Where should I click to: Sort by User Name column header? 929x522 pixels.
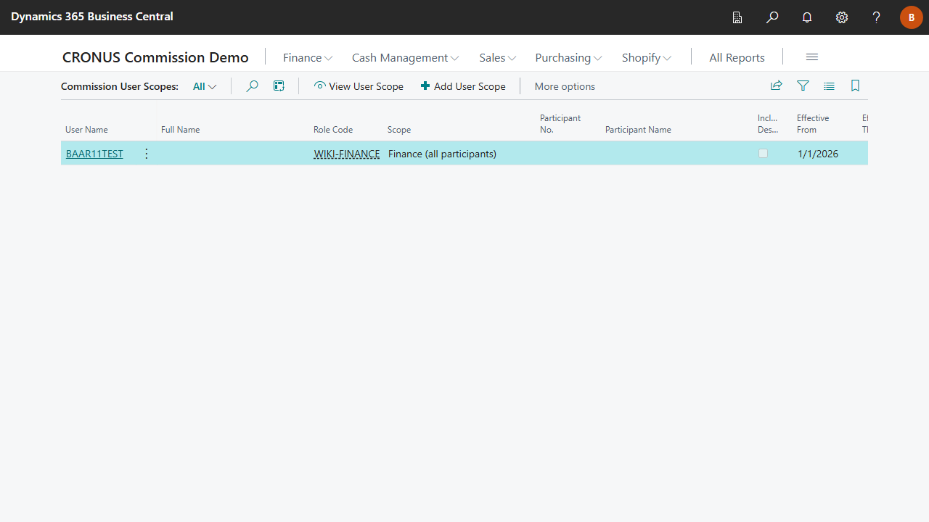[x=86, y=130]
